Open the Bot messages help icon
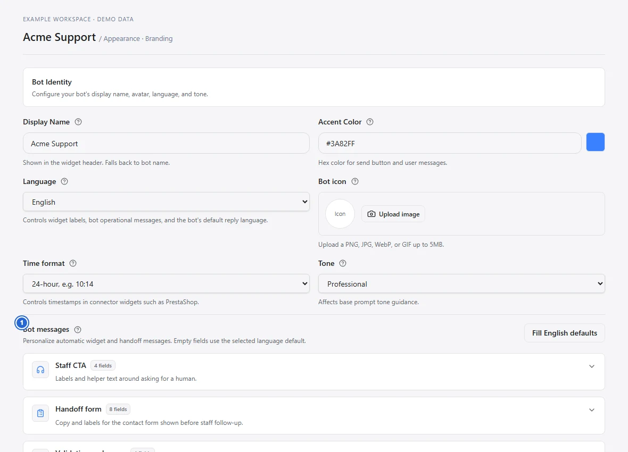The width and height of the screenshot is (628, 452). 78,330
